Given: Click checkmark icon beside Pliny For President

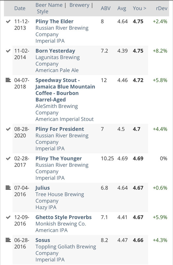Looking at the screenshot, I should 8,129.
